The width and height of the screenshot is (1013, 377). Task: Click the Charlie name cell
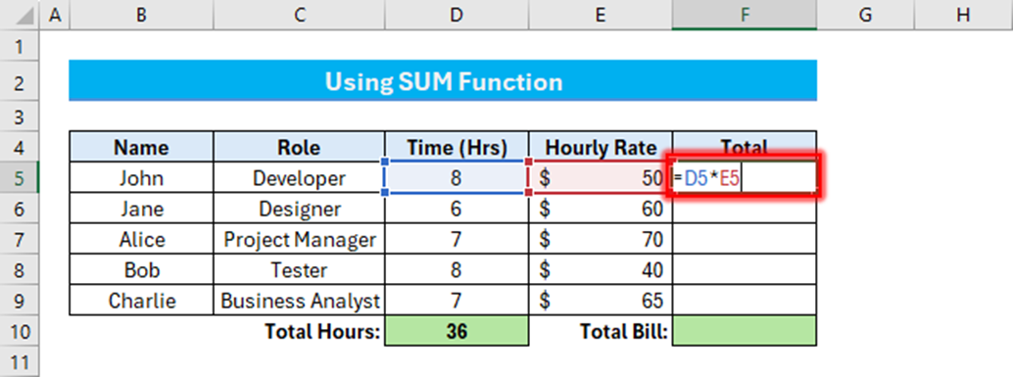[x=141, y=301]
